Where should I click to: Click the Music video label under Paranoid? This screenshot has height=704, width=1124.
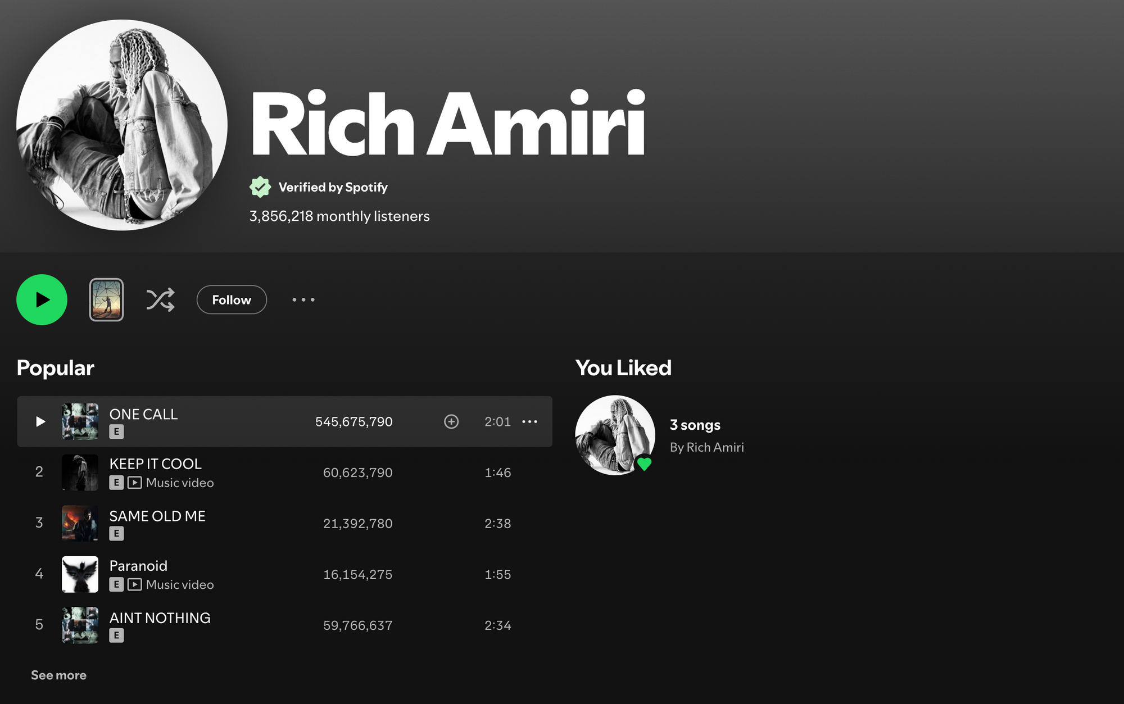pyautogui.click(x=180, y=584)
